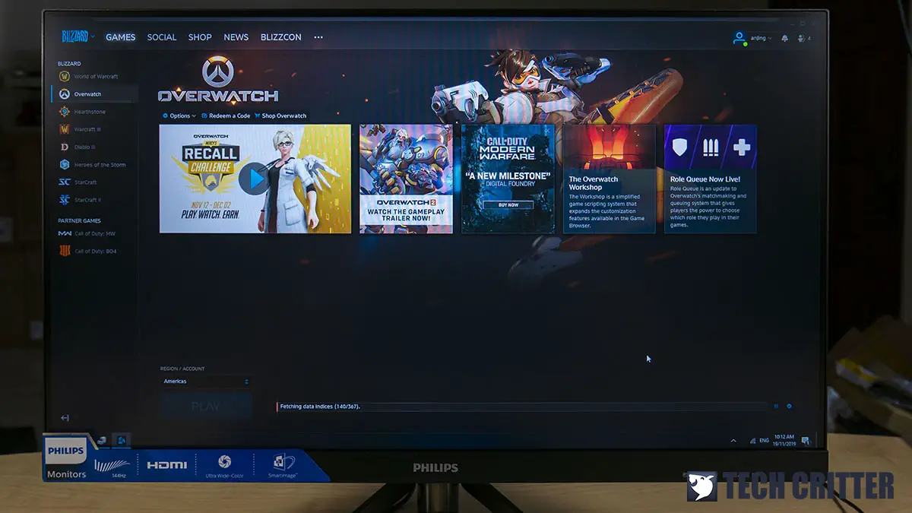The width and height of the screenshot is (912, 513).
Task: Click the user profile avatar
Action: point(739,38)
